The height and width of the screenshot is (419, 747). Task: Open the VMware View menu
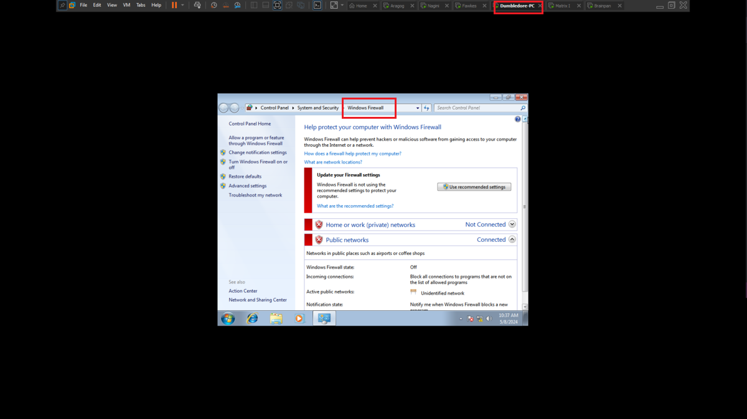click(x=112, y=5)
